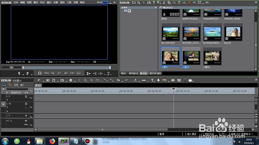Toggle snap to event magnet icon

click(x=22, y=85)
